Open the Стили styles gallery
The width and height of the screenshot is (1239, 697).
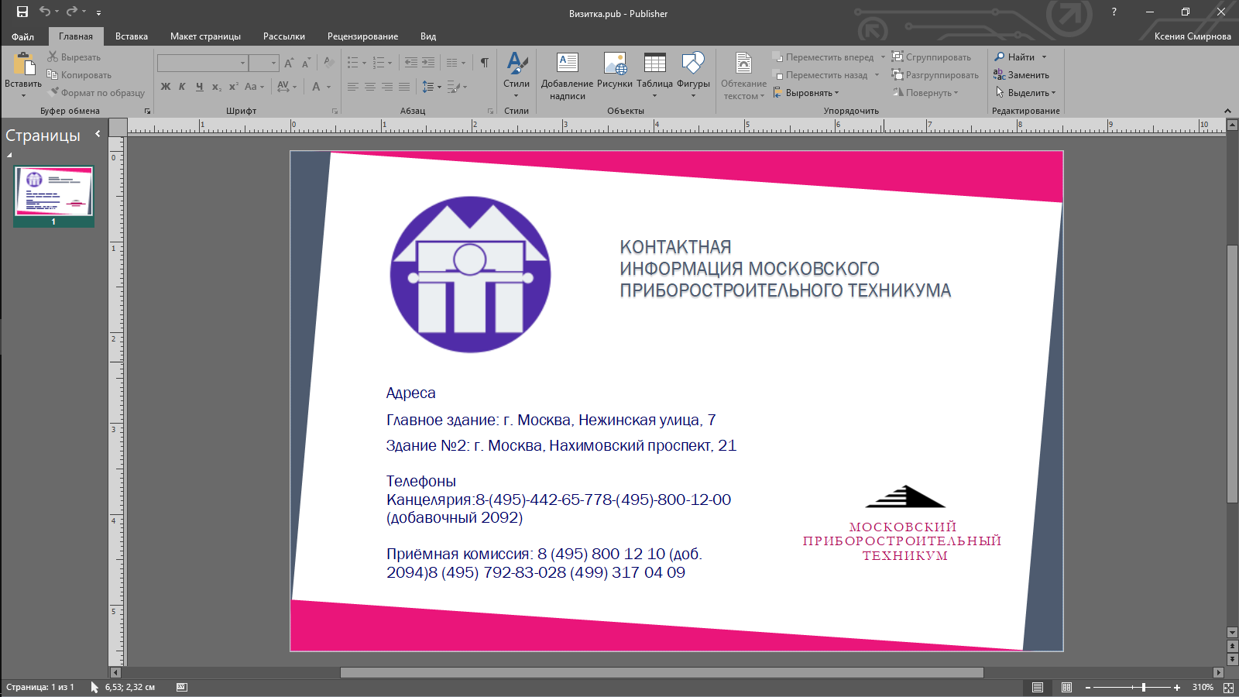(x=517, y=75)
